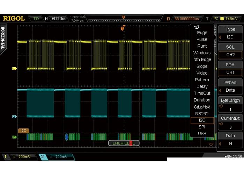
Task: Open the SCL source CH2 selector
Action: pos(230,51)
